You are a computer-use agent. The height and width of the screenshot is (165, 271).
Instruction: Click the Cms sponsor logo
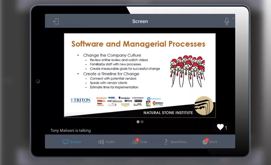tap(128, 101)
